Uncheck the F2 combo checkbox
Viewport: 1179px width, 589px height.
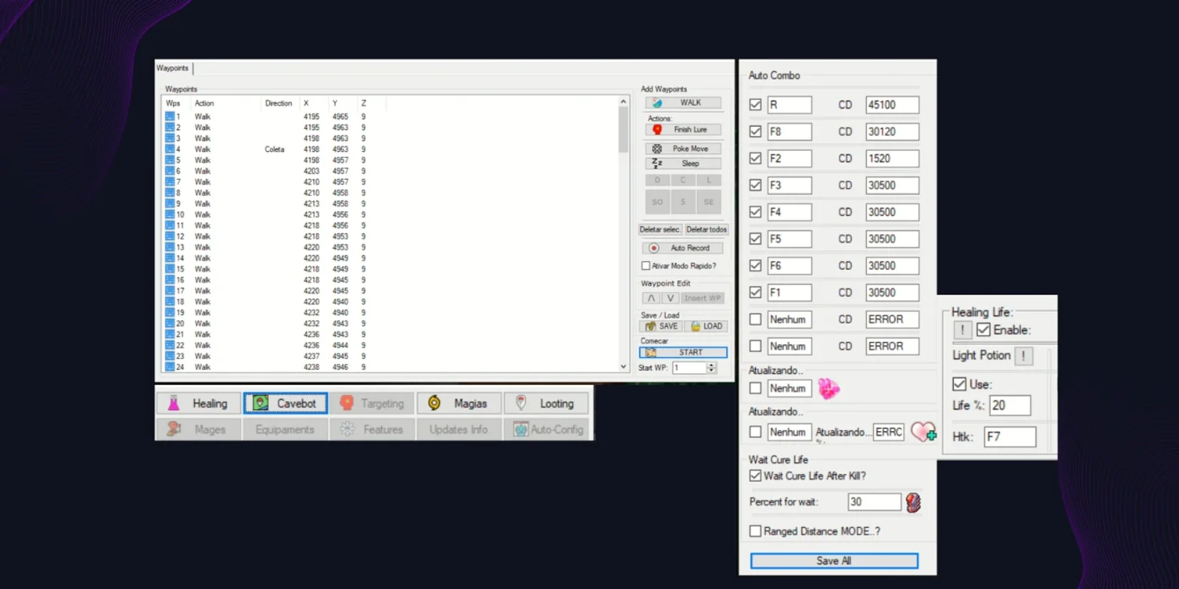pyautogui.click(x=755, y=159)
